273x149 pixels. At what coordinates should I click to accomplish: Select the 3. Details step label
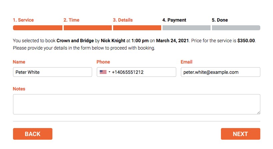pyautogui.click(x=123, y=20)
